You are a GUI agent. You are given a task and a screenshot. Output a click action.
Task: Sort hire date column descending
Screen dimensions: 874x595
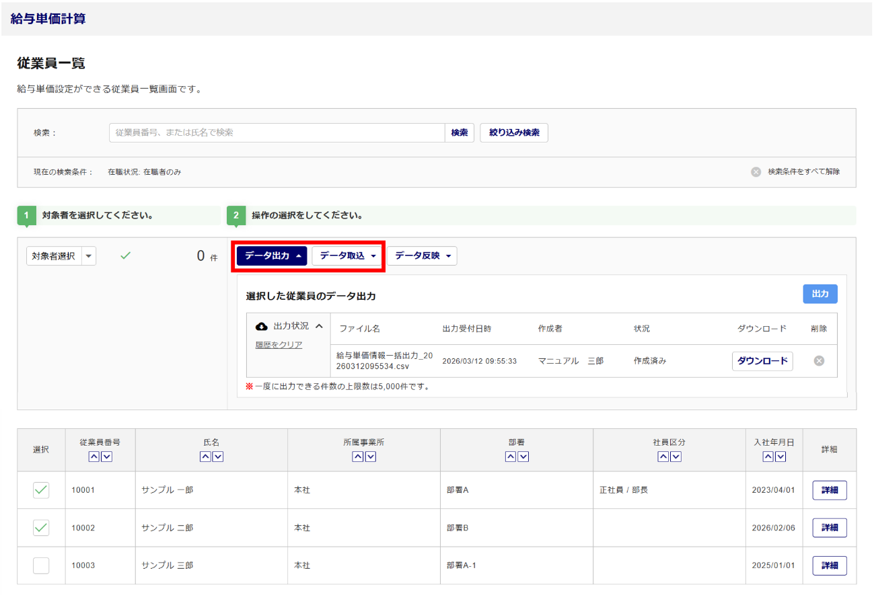click(x=780, y=457)
